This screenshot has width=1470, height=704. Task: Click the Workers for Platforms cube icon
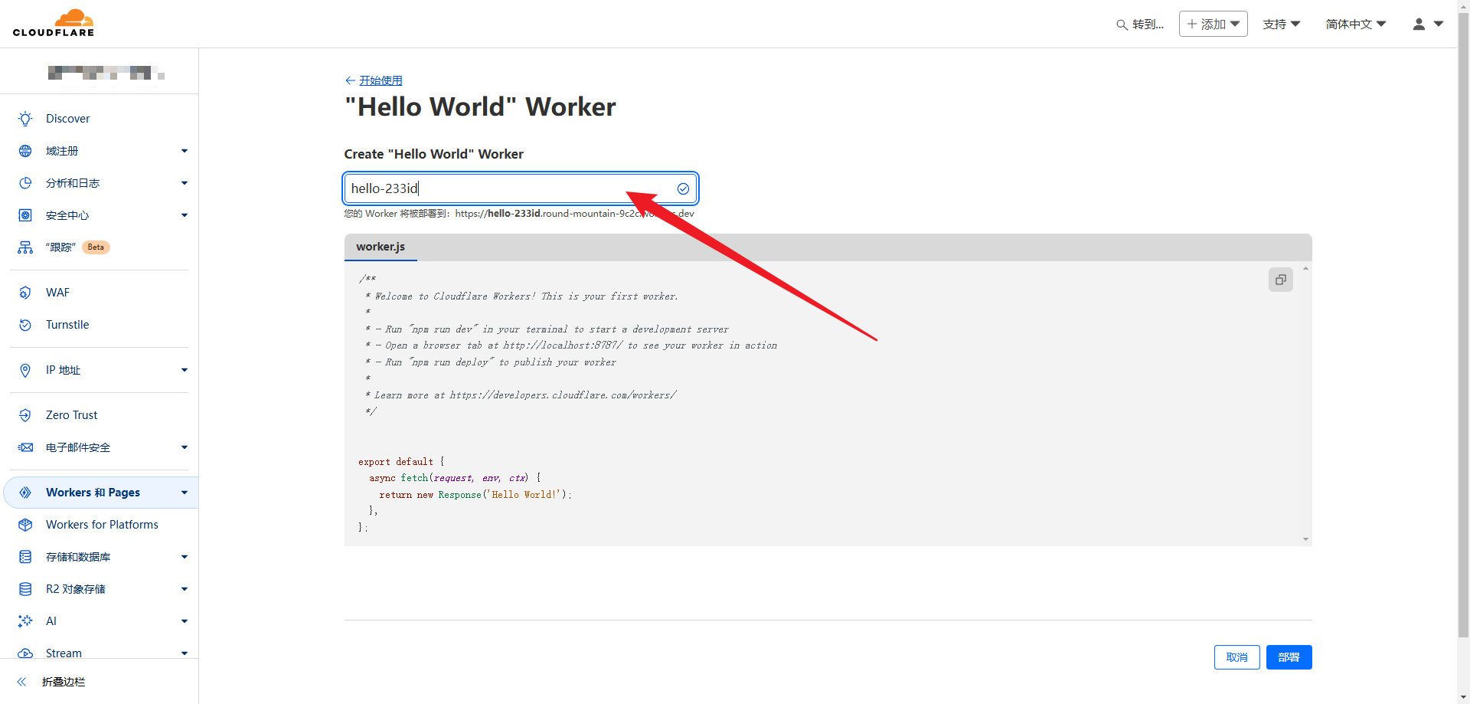[x=25, y=525]
